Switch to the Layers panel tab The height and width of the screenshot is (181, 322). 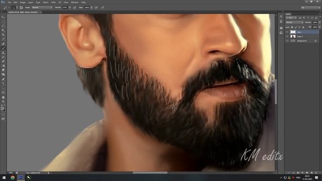(x=288, y=14)
